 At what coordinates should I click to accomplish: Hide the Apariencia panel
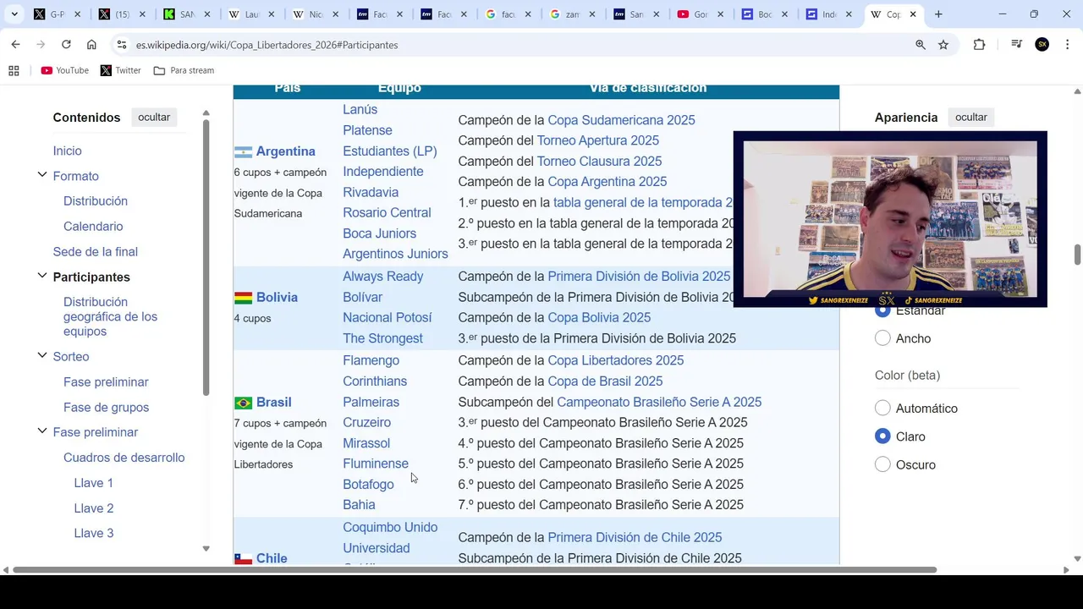pyautogui.click(x=971, y=118)
